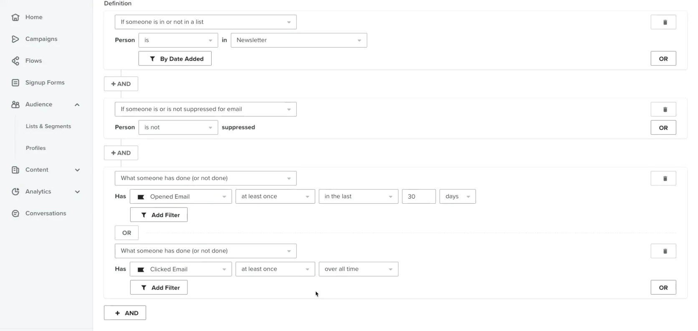Delete the suppressed-for-email condition via trash icon
Image resolution: width=698 pixels, height=331 pixels.
tap(663, 109)
